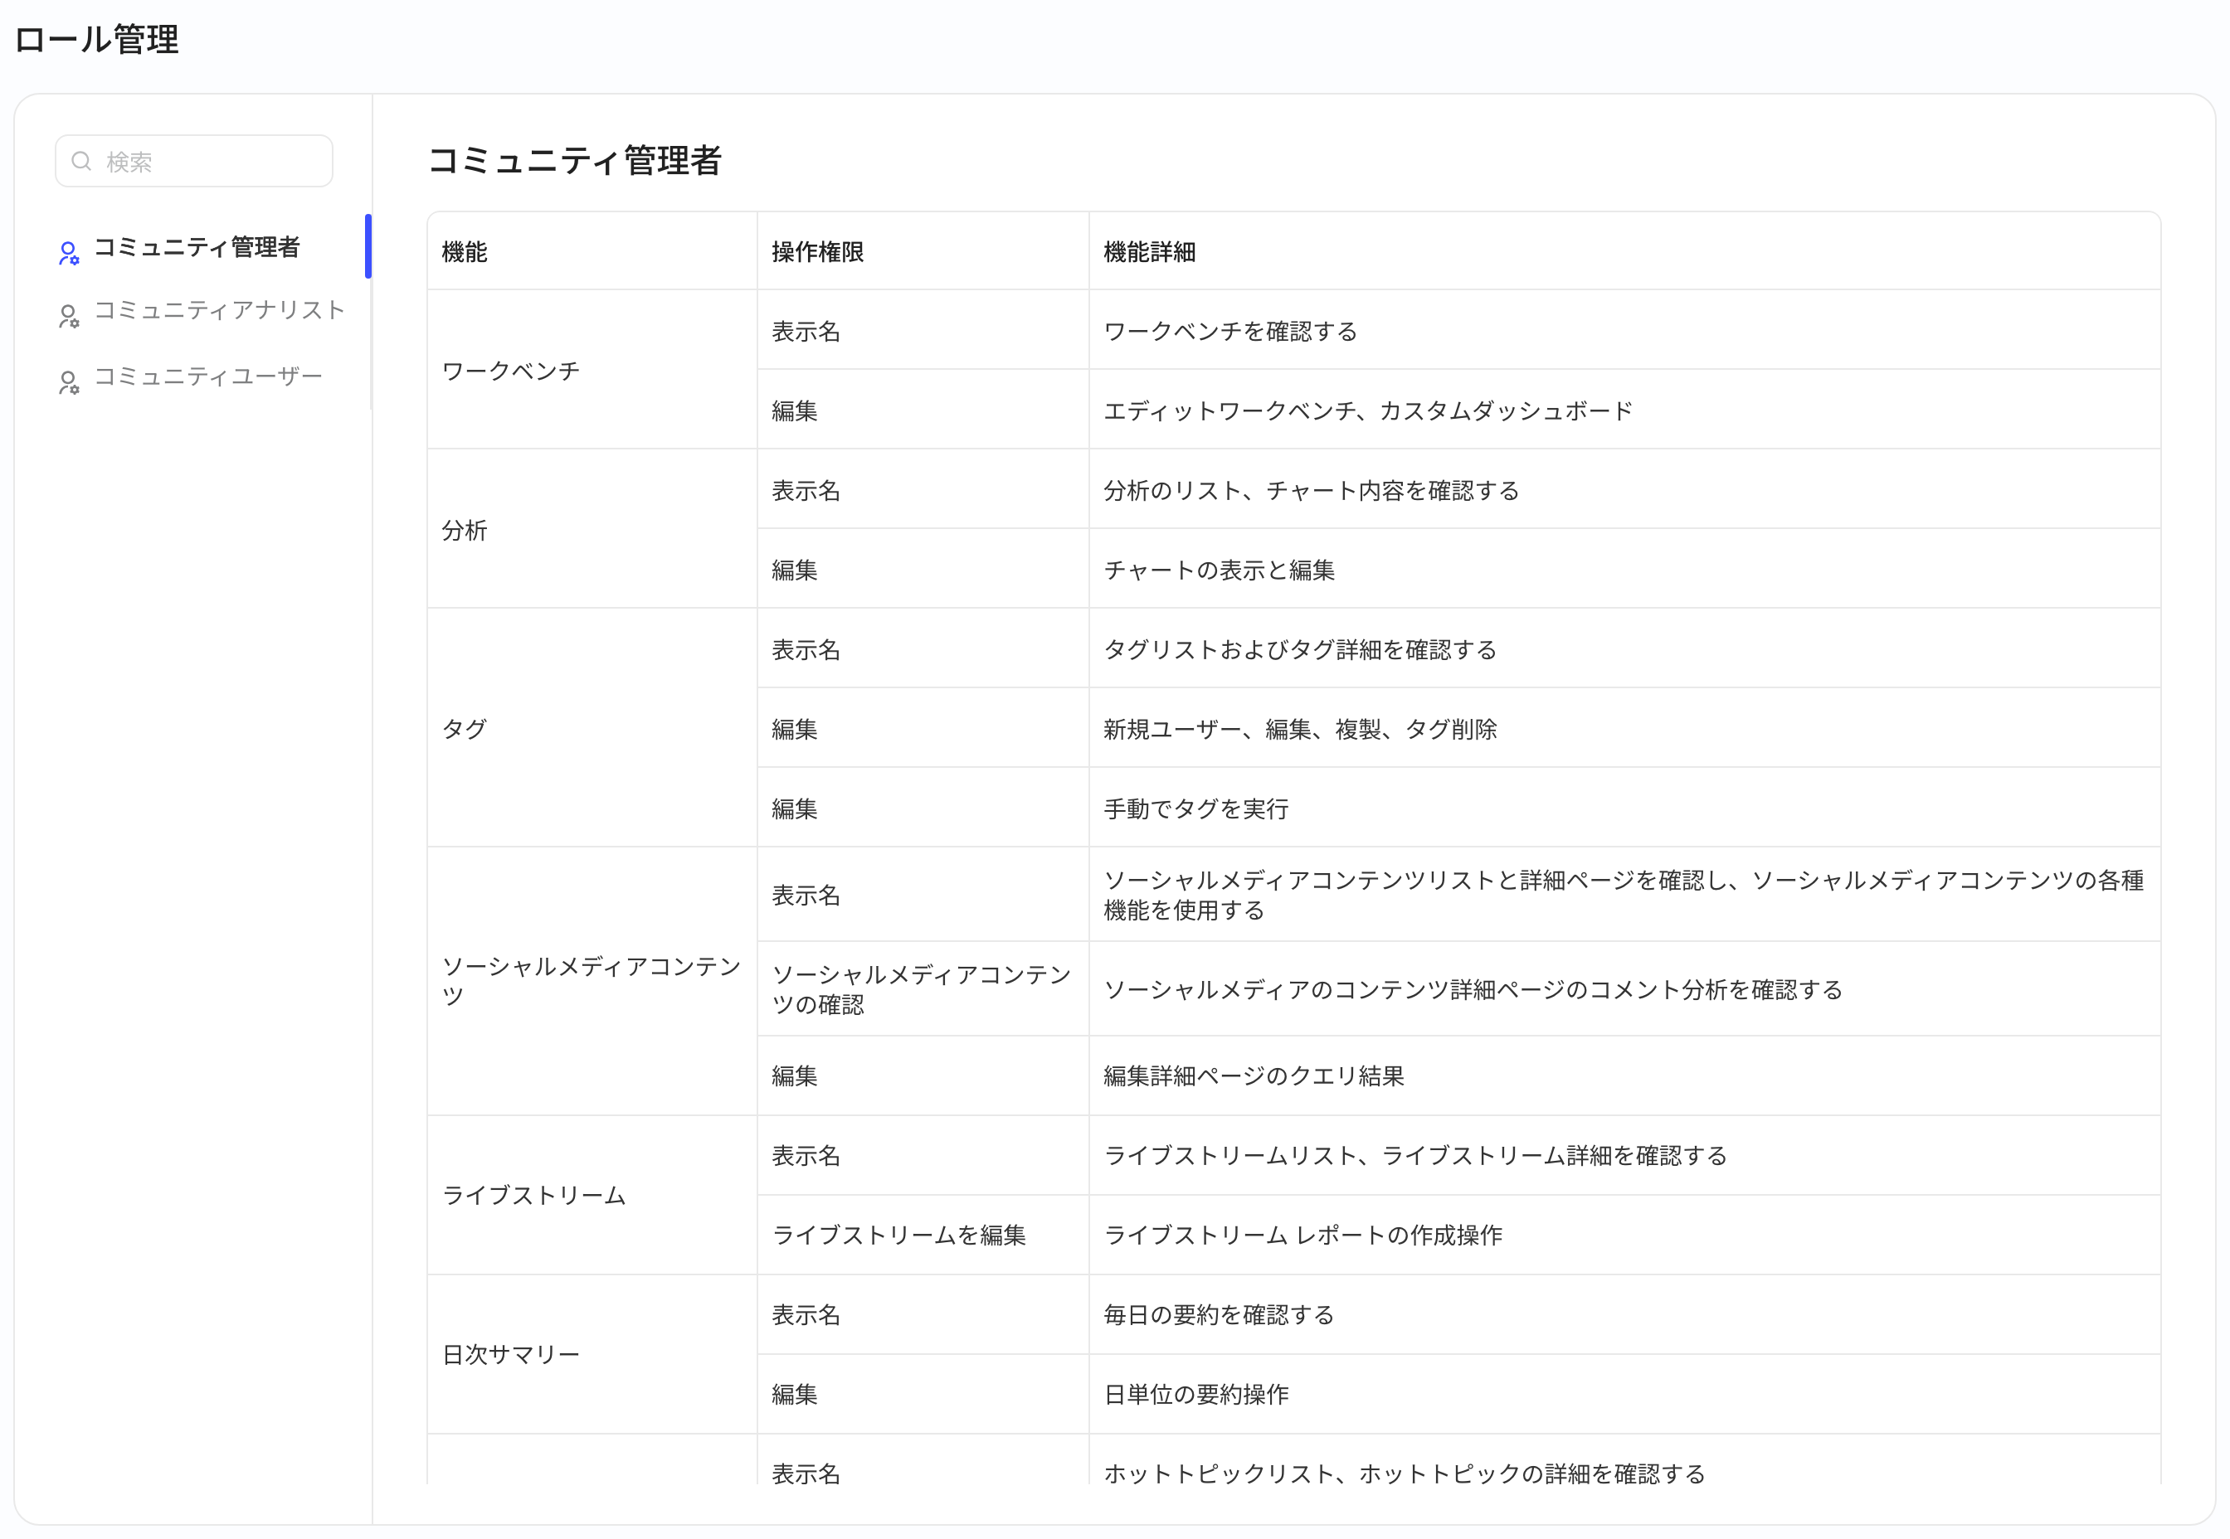Click the search magnifier icon
The height and width of the screenshot is (1539, 2230).
(x=82, y=161)
